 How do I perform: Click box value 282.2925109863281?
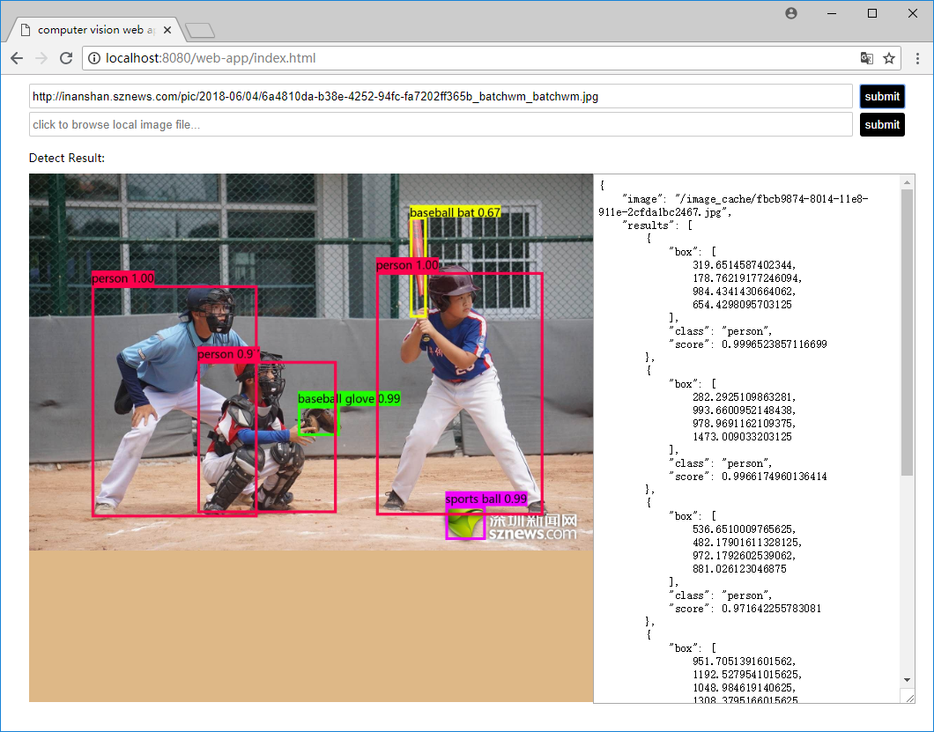click(x=745, y=397)
